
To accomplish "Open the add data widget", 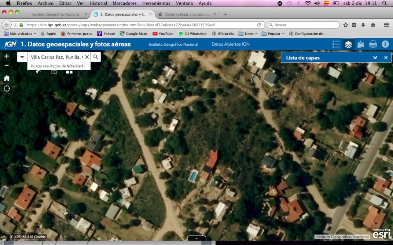I will [361, 44].
